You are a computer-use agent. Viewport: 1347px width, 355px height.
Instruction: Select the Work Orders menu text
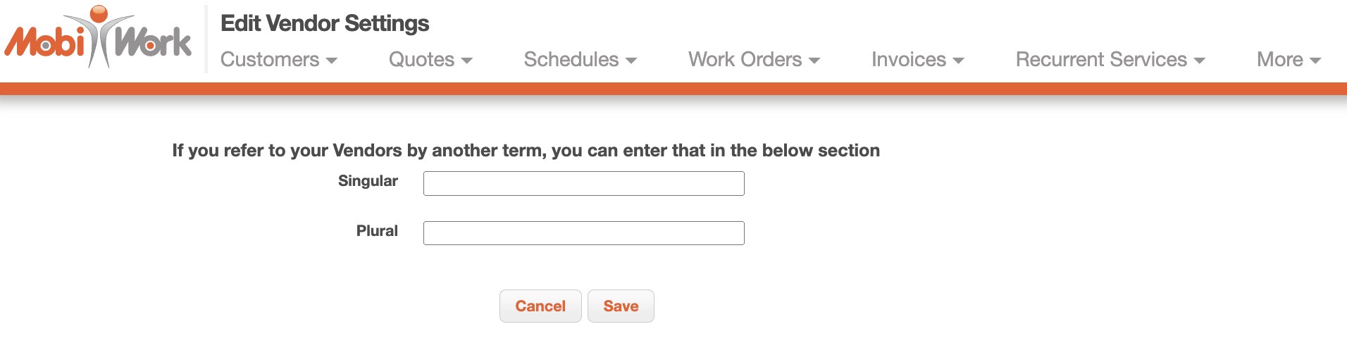tap(745, 60)
